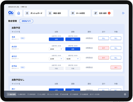Click the 遅刻 column header in 出勤予定
Viewport: 133px width, 102px height.
click(x=89, y=32)
